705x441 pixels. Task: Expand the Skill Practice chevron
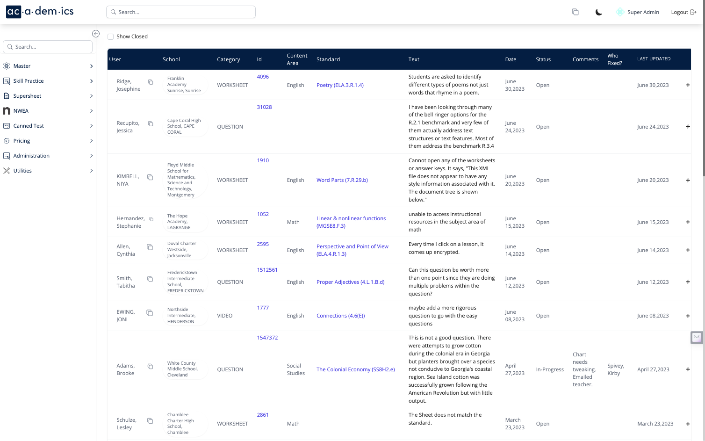[91, 81]
